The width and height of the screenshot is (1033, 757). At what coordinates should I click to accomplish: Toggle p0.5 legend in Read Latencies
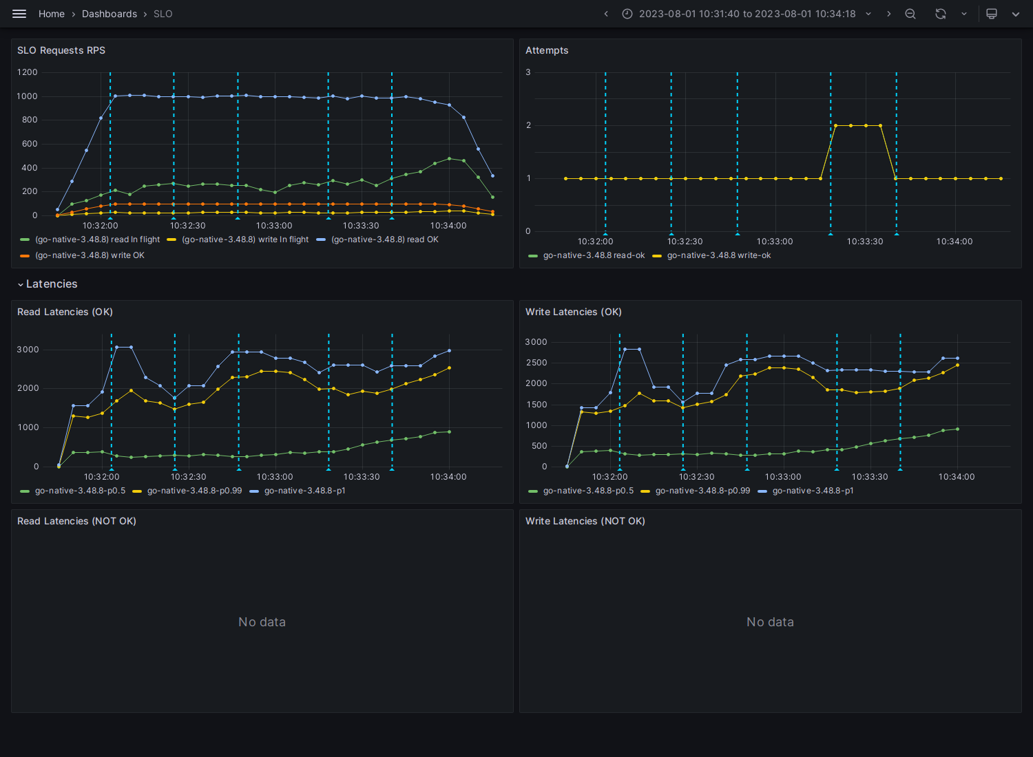click(80, 491)
